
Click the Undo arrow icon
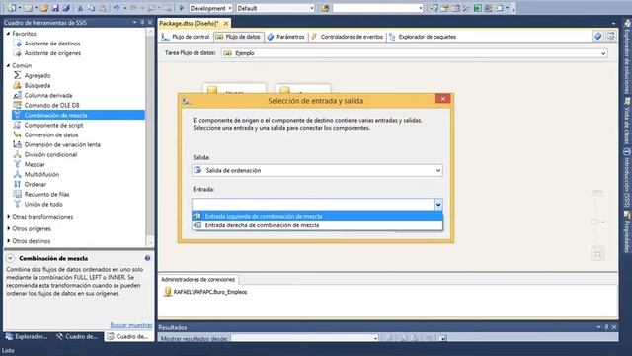[x=117, y=8]
